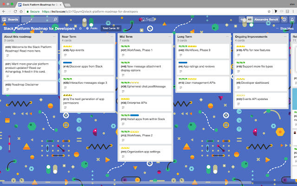Close the Slack Platform Roadmap browser tab

(x=60, y=5)
